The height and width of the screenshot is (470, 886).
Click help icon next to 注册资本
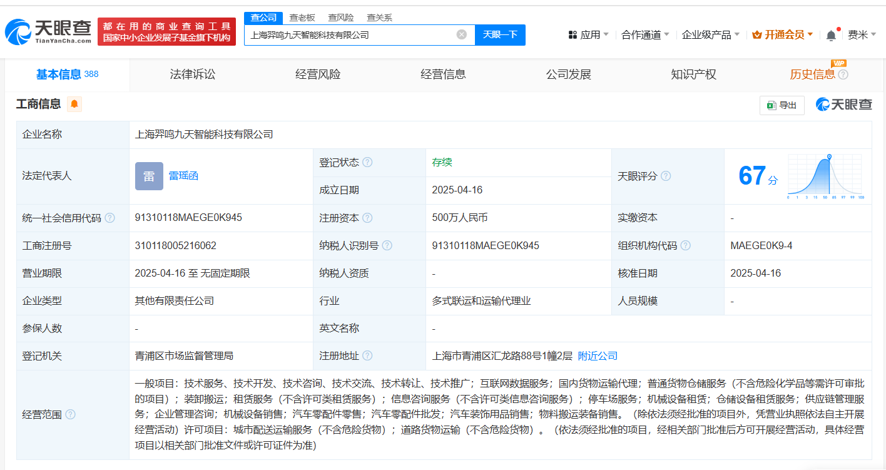(x=367, y=218)
